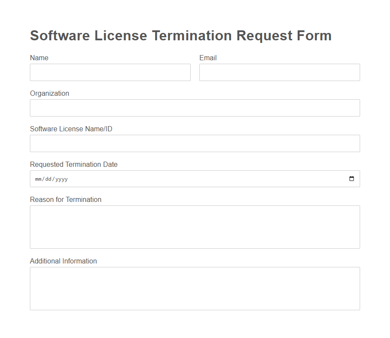Open the date picker via calendar button
The width and height of the screenshot is (390, 338).
(x=351, y=179)
